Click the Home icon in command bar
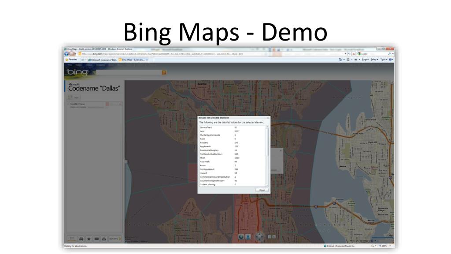Viewport: 451px width, 254px height. pos(340,60)
